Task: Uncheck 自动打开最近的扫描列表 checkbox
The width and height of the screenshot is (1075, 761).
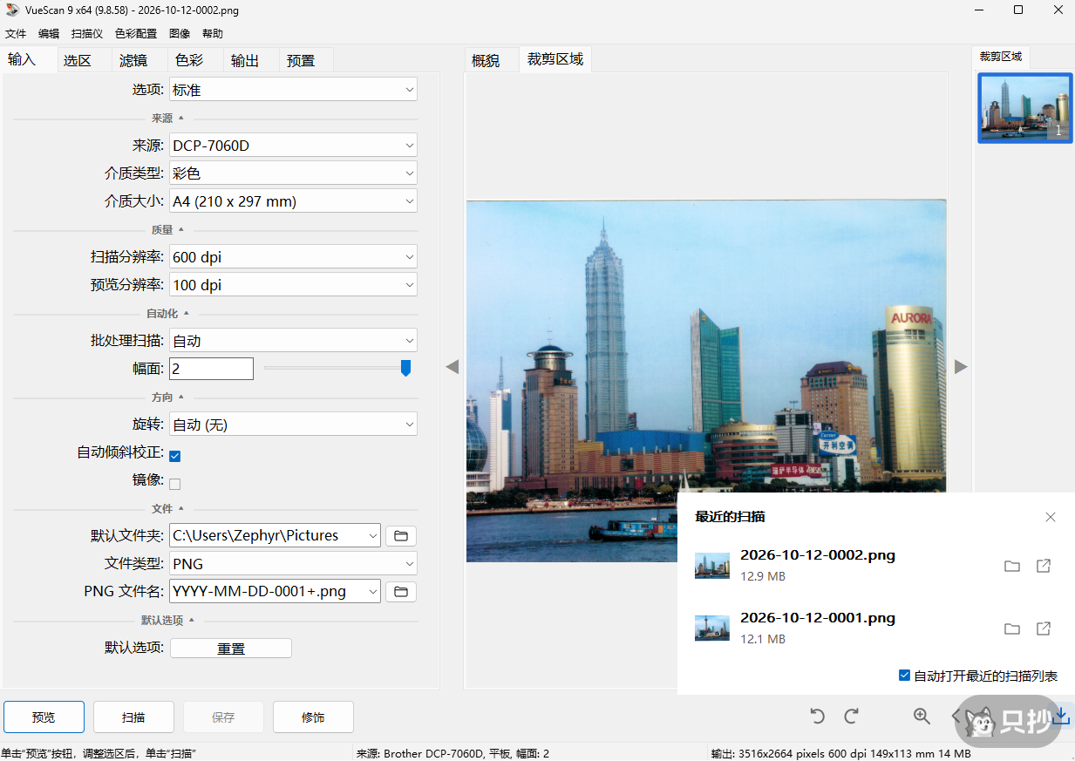Action: [x=905, y=676]
